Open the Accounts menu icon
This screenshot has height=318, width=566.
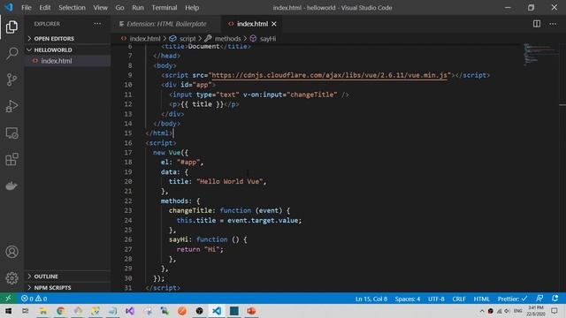(x=11, y=252)
